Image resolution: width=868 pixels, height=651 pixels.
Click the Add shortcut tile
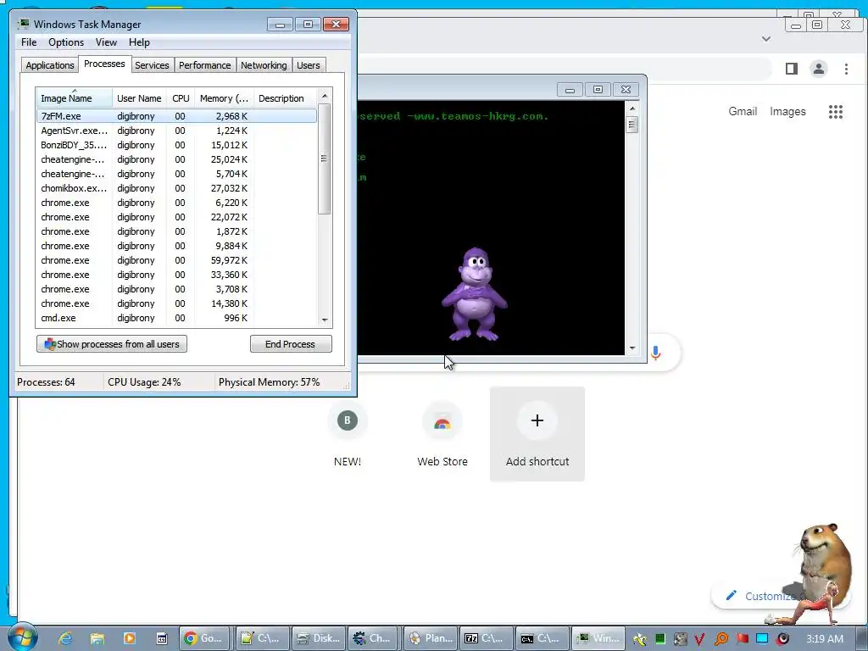[537, 434]
